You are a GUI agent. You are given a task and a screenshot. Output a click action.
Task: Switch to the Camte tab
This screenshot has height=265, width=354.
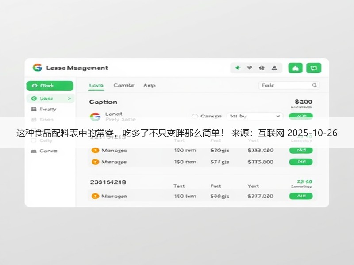(x=124, y=85)
